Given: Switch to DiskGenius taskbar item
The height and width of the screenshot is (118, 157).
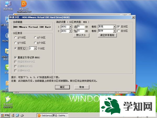Looking at the screenshot, I should (x=53, y=115).
